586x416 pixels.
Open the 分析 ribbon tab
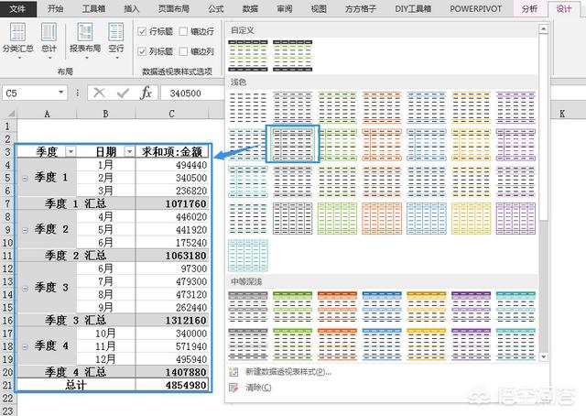coord(529,8)
